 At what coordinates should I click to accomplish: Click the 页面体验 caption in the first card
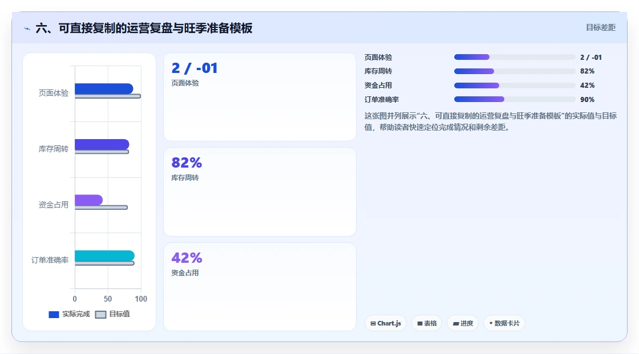coord(185,83)
